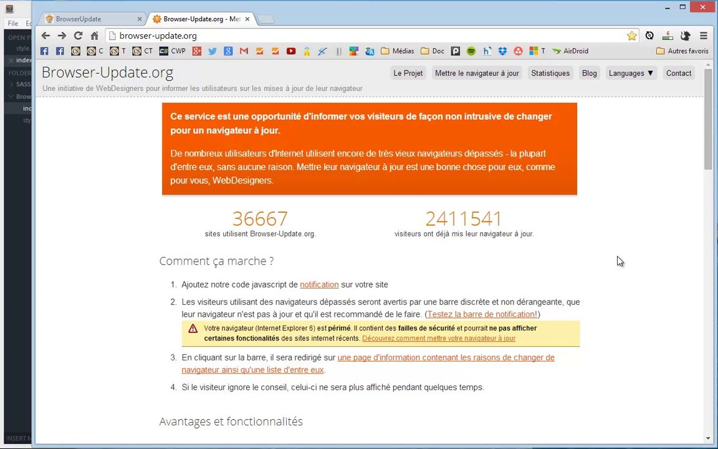718x449 pixels.
Task: Click the circular sync extension icon
Action: (649, 36)
